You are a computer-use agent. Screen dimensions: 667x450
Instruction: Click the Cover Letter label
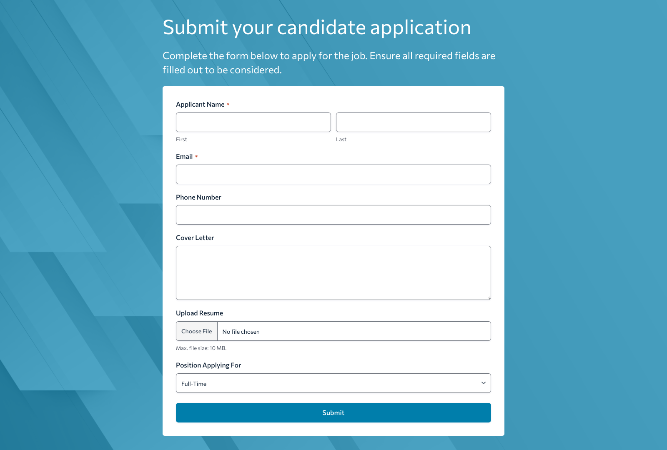195,237
